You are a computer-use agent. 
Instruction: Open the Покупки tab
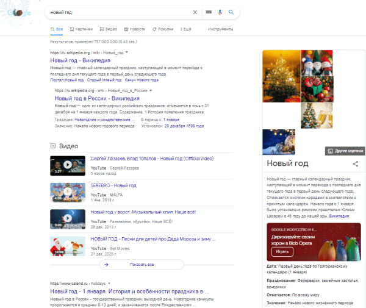163,29
